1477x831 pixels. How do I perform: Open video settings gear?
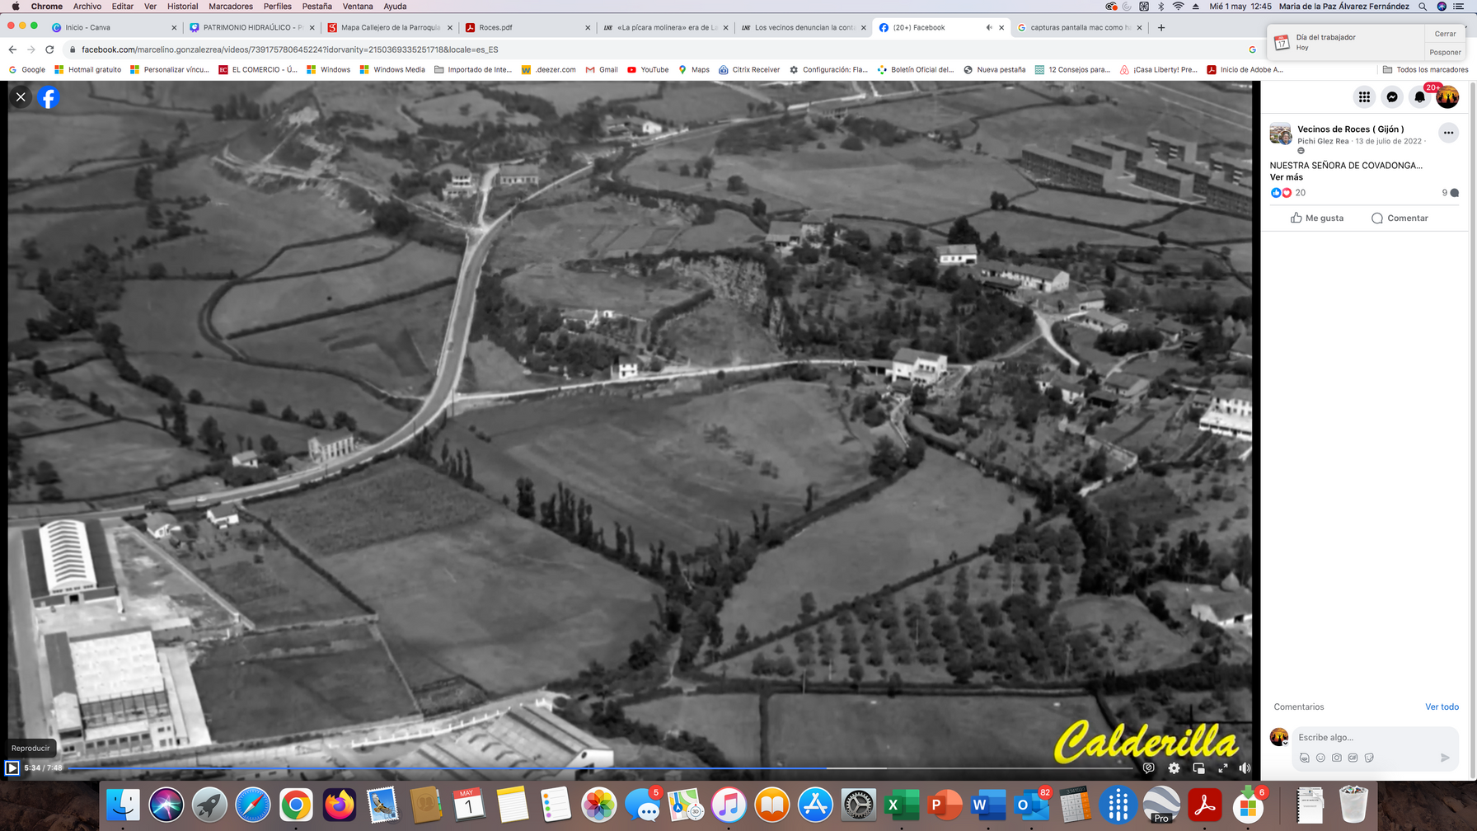(1174, 768)
